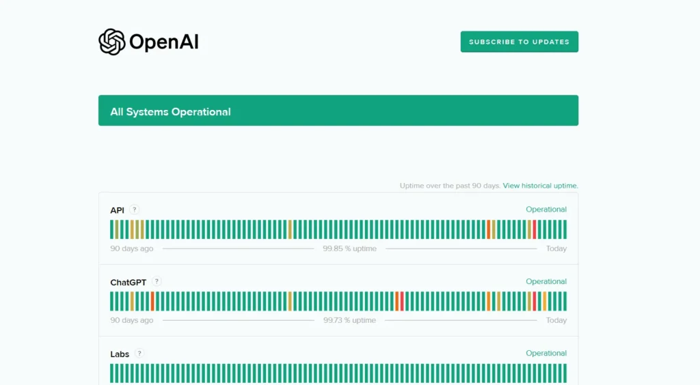Click the red outage bar in API timeline
Screen dimensions: 700x385
[x=535, y=229]
